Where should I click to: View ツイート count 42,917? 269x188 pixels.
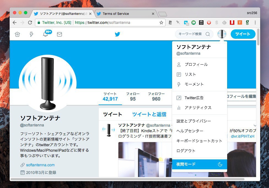pos(110,97)
